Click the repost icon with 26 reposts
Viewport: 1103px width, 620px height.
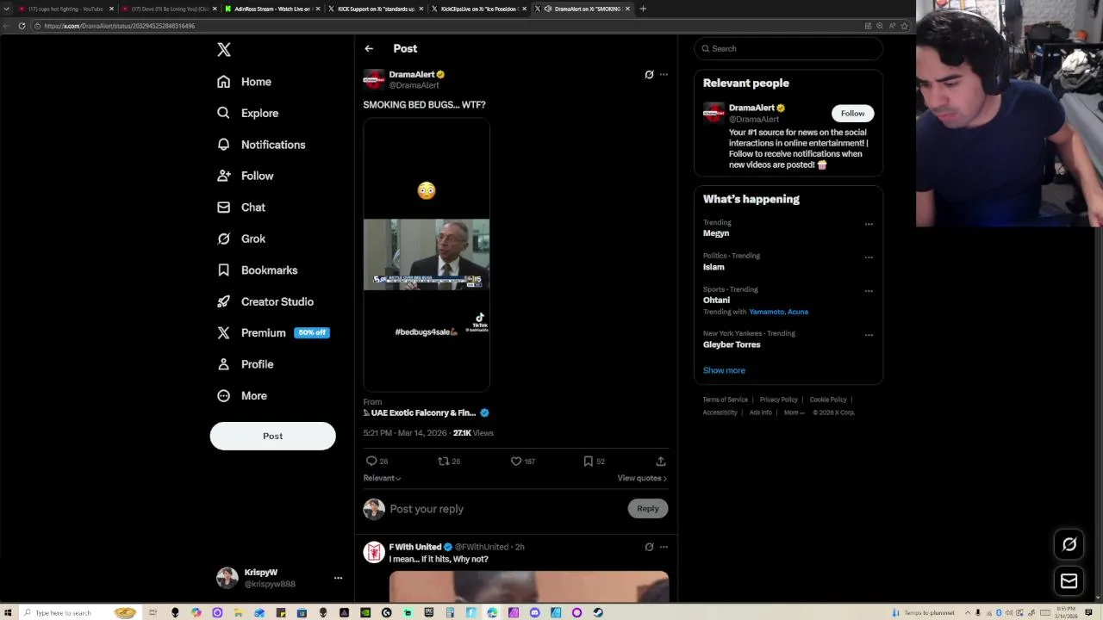tap(444, 462)
